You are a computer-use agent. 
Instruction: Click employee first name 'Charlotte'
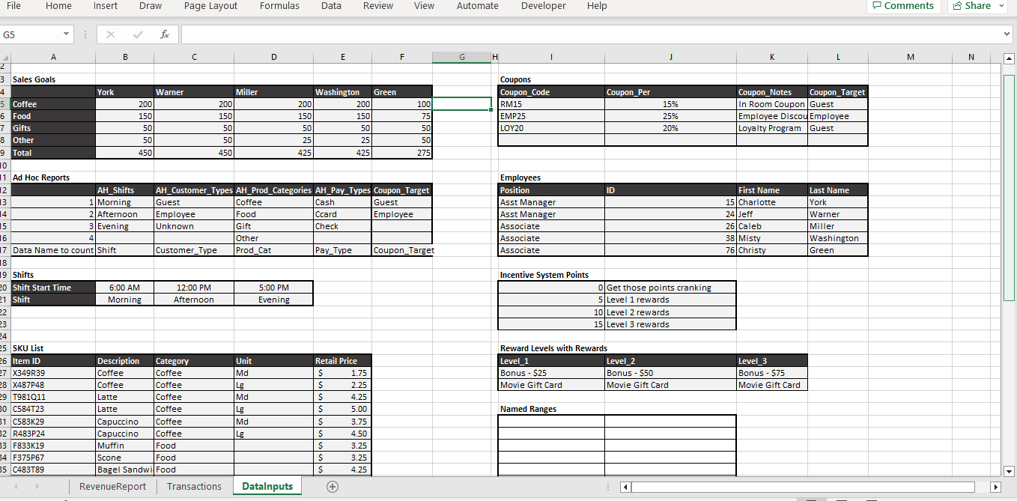772,202
